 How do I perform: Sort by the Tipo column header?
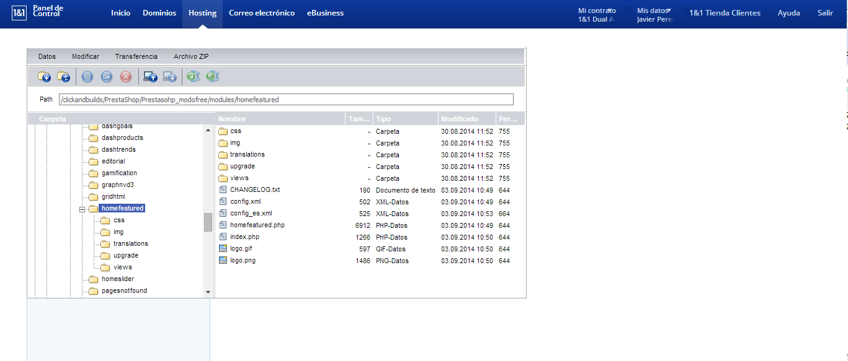(x=406, y=119)
